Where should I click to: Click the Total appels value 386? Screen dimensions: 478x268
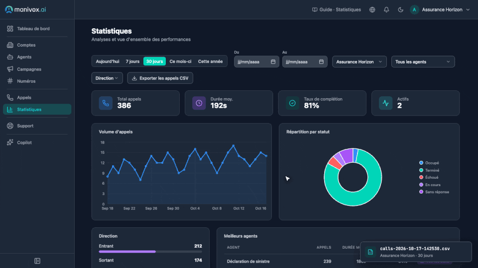[x=124, y=105]
